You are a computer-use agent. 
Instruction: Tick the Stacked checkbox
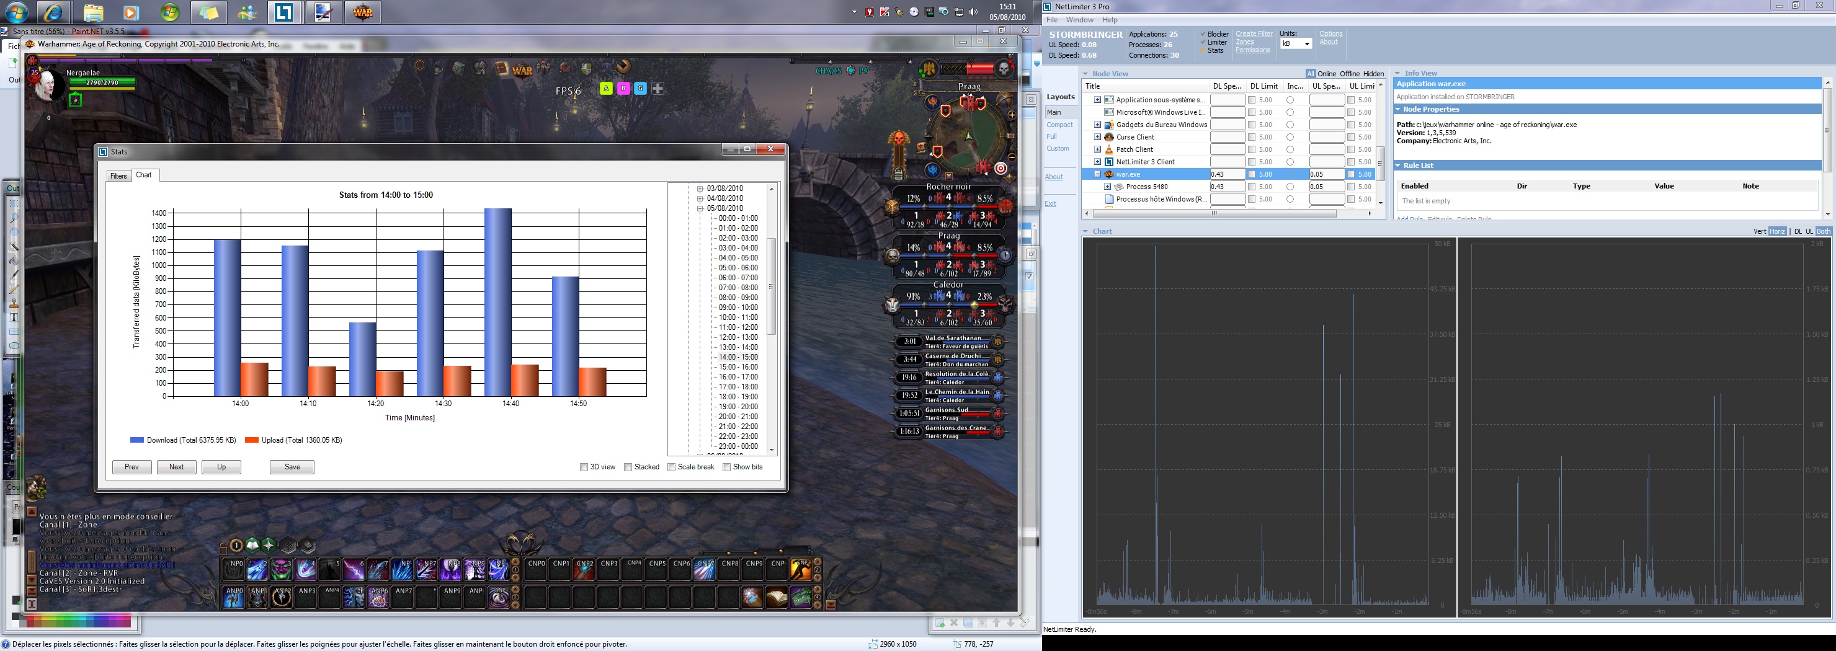628,467
